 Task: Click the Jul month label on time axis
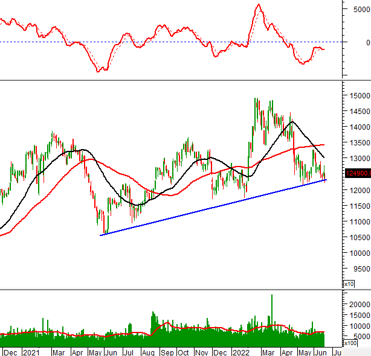128,351
